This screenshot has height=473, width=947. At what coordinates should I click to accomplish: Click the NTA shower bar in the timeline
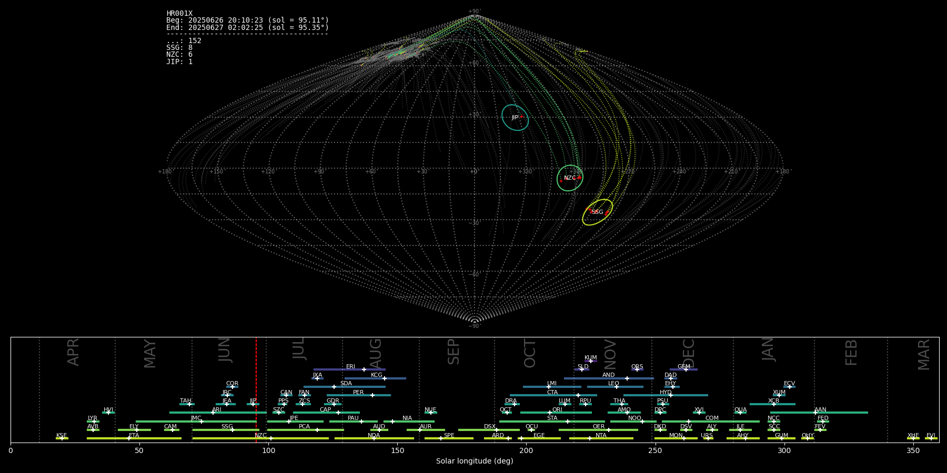[x=601, y=438]
